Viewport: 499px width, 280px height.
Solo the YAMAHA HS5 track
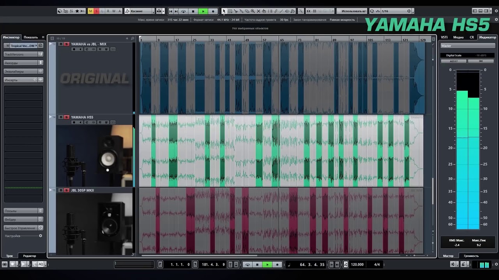[67, 117]
